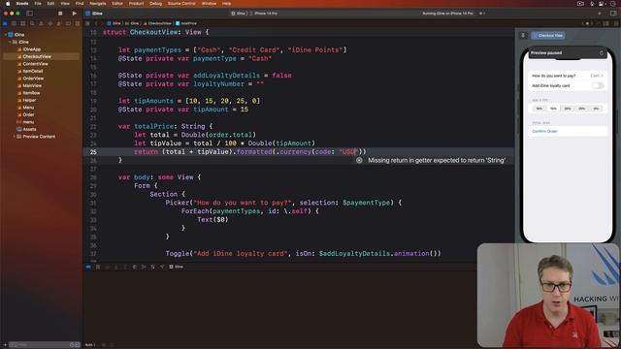Select the Checkout View preview chip

click(547, 35)
